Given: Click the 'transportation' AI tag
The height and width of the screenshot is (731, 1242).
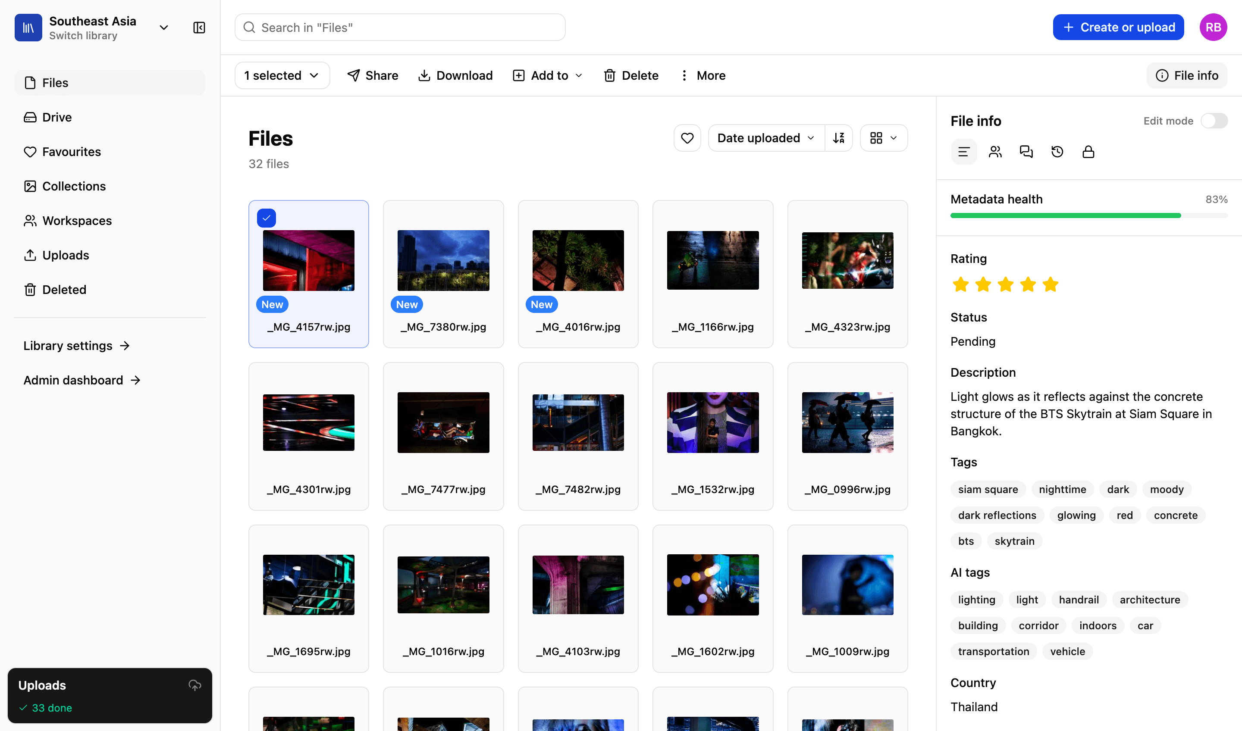Looking at the screenshot, I should [994, 651].
